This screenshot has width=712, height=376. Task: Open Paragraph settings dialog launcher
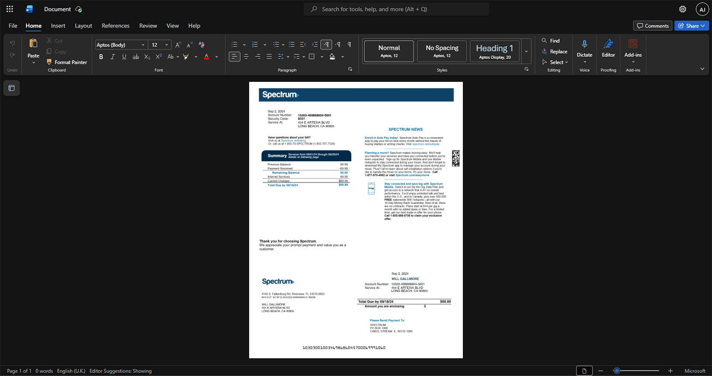350,69
